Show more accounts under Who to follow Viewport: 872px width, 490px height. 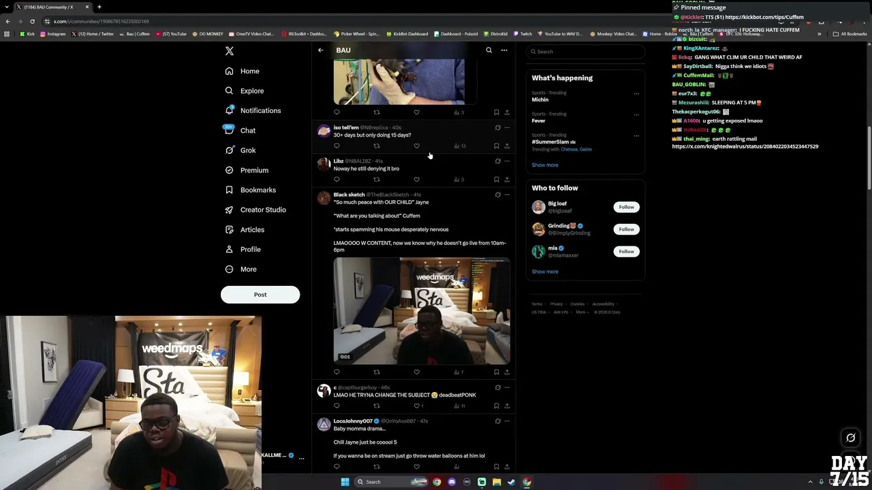[545, 272]
